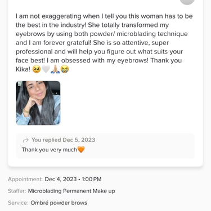Select staffer 'Microblading Permanent Make up'

click(x=71, y=191)
